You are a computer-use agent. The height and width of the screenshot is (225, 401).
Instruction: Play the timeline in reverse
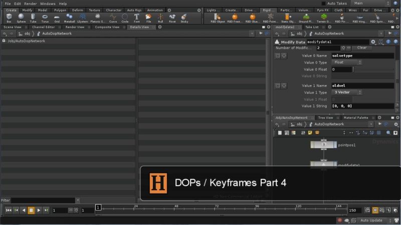[x=24, y=210]
